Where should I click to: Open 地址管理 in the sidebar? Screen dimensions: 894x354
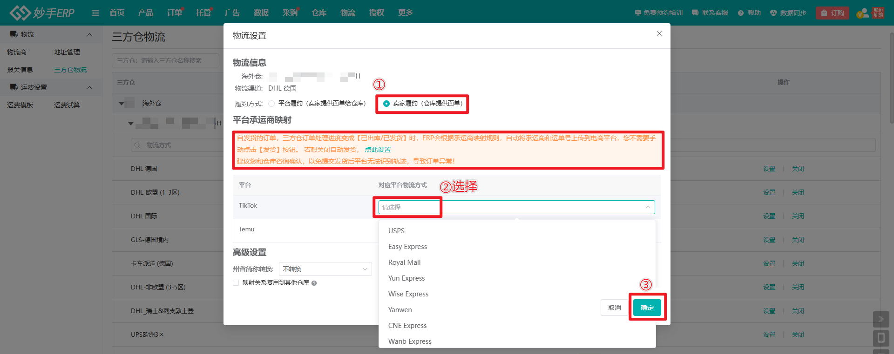(x=67, y=52)
